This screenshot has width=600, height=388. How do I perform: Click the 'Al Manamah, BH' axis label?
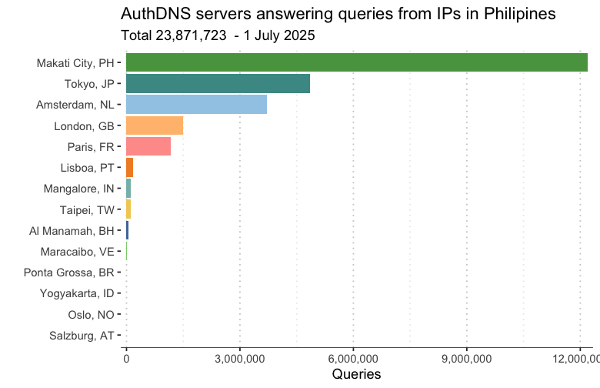click(72, 231)
